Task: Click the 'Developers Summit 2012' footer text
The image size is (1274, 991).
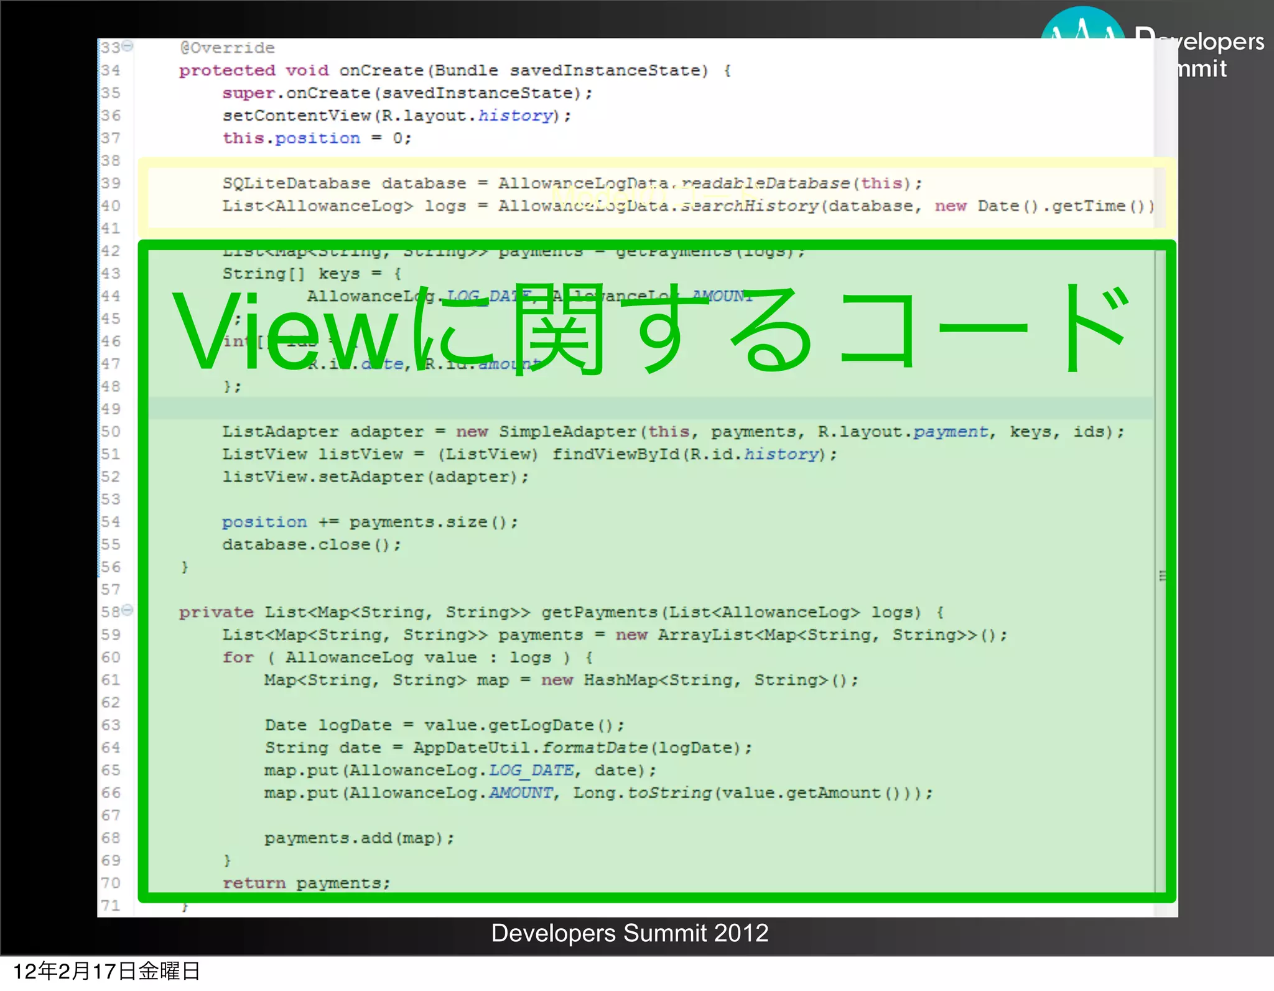Action: 630,933
